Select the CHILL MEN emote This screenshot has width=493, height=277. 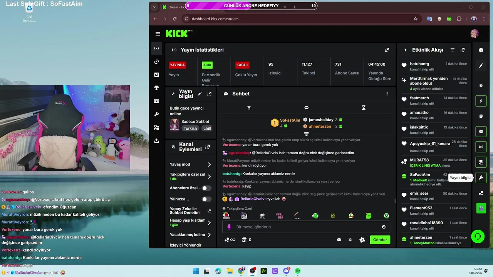coord(280,216)
